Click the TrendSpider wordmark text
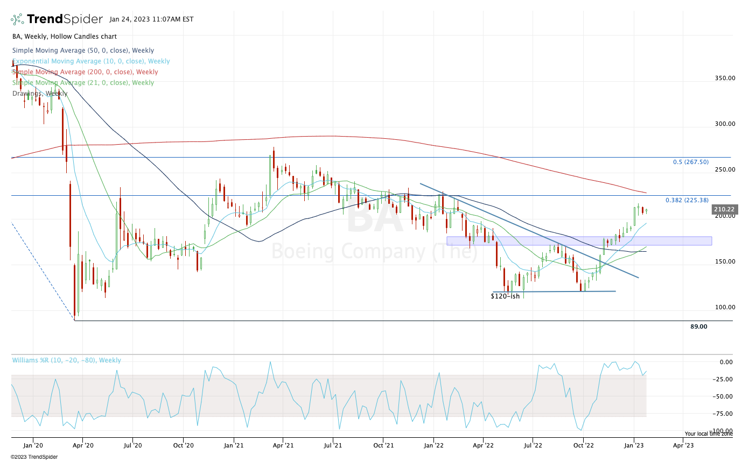Image resolution: width=749 pixels, height=462 pixels. click(x=65, y=19)
